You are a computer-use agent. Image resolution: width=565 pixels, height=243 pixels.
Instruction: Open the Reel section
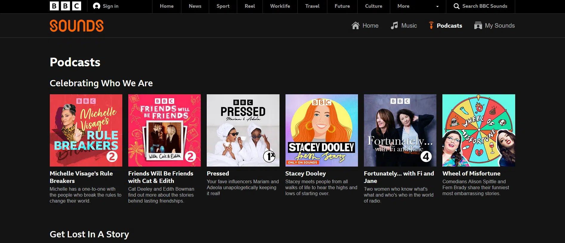click(x=250, y=6)
